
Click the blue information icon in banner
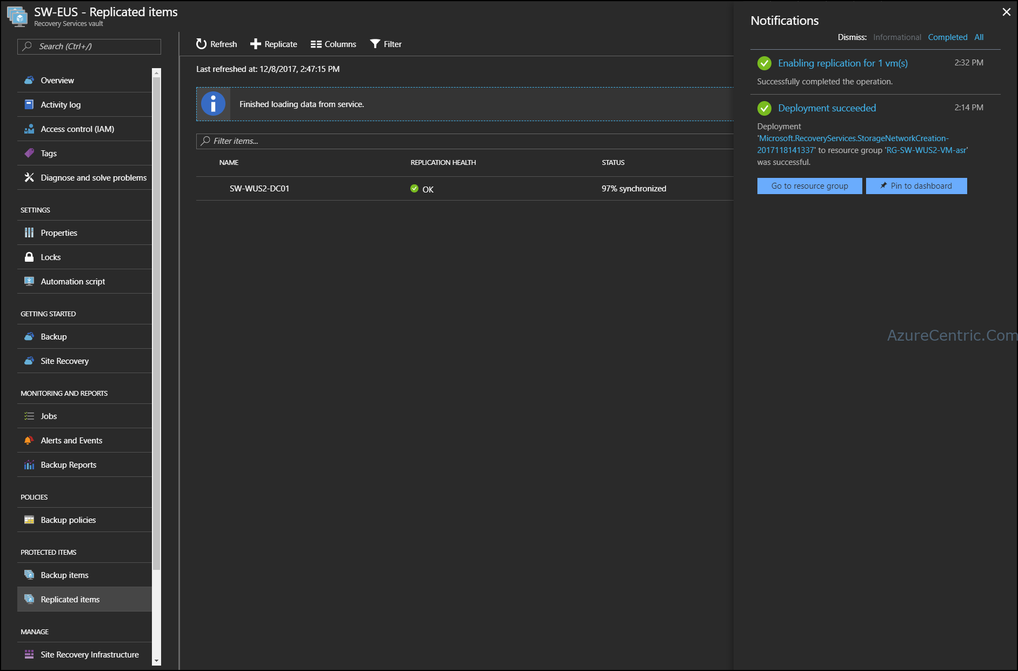[x=213, y=104]
